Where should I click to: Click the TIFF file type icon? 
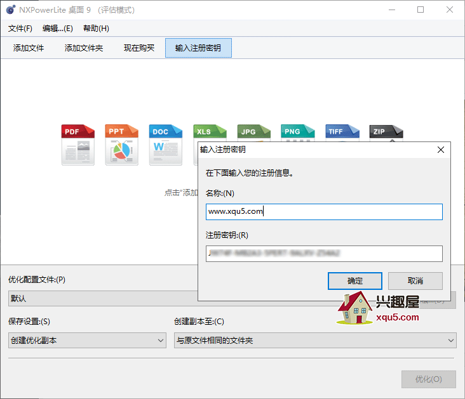342,133
